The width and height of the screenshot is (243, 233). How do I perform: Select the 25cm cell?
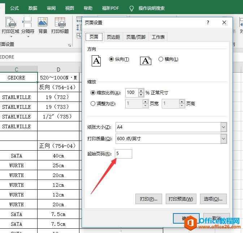pos(58,165)
